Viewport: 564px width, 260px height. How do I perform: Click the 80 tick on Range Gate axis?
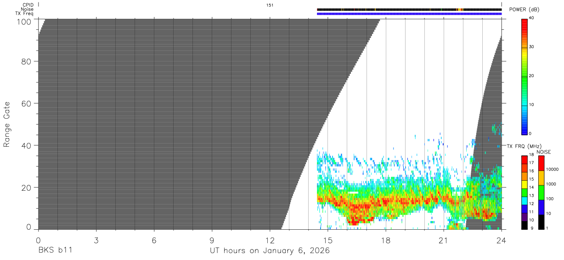click(26, 61)
